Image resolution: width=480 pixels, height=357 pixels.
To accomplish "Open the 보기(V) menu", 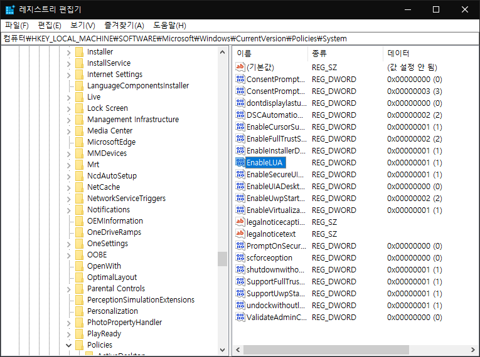I will pyautogui.click(x=83, y=26).
